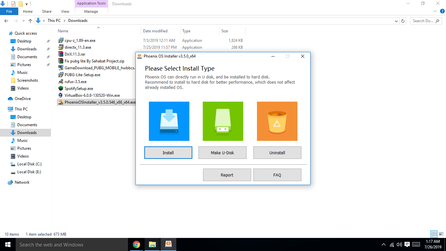Open Phoenix OS Installer taskbar icon
The height and width of the screenshot is (251, 446).
(x=168, y=244)
